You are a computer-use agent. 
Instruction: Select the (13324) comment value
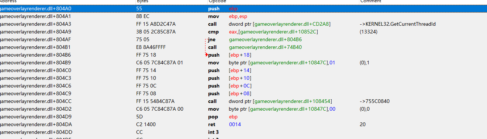tap(368, 32)
